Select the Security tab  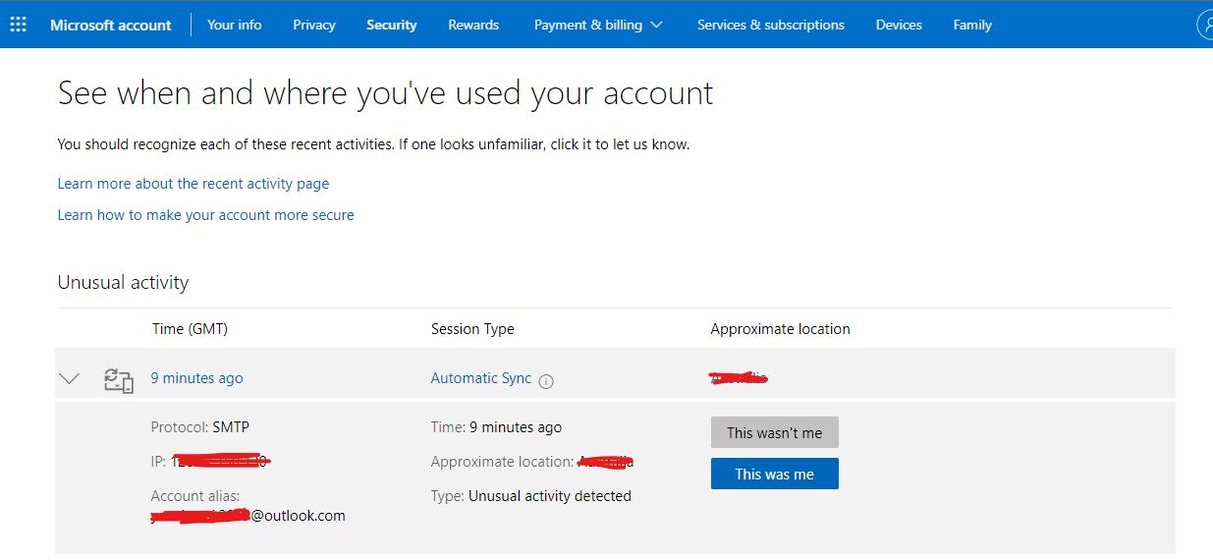[392, 25]
